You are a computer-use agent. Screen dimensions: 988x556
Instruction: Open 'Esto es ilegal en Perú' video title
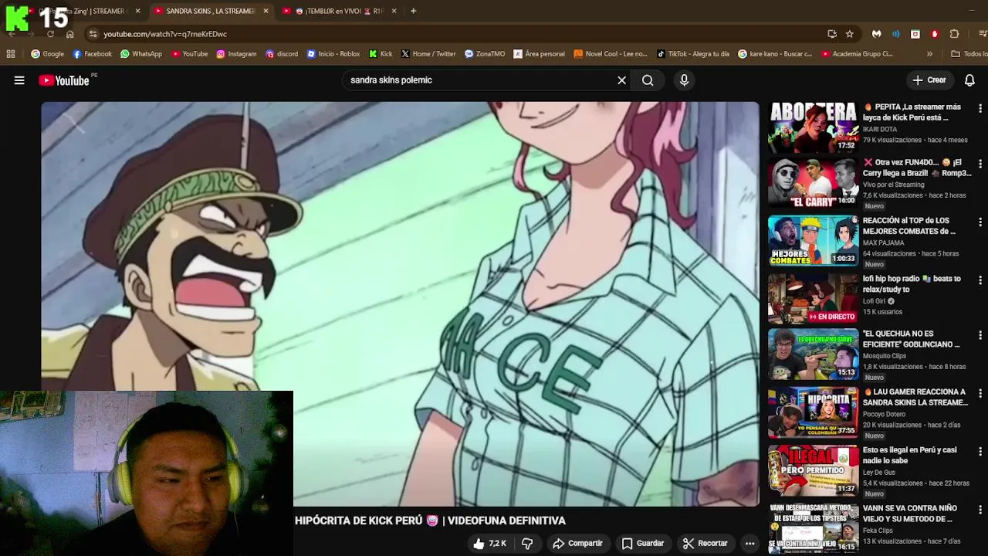910,455
